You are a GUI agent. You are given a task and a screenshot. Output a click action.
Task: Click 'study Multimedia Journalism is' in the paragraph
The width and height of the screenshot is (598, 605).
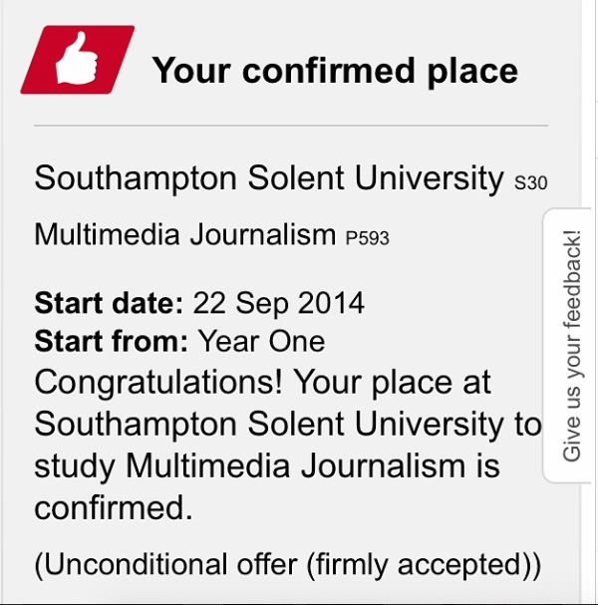[x=267, y=466]
